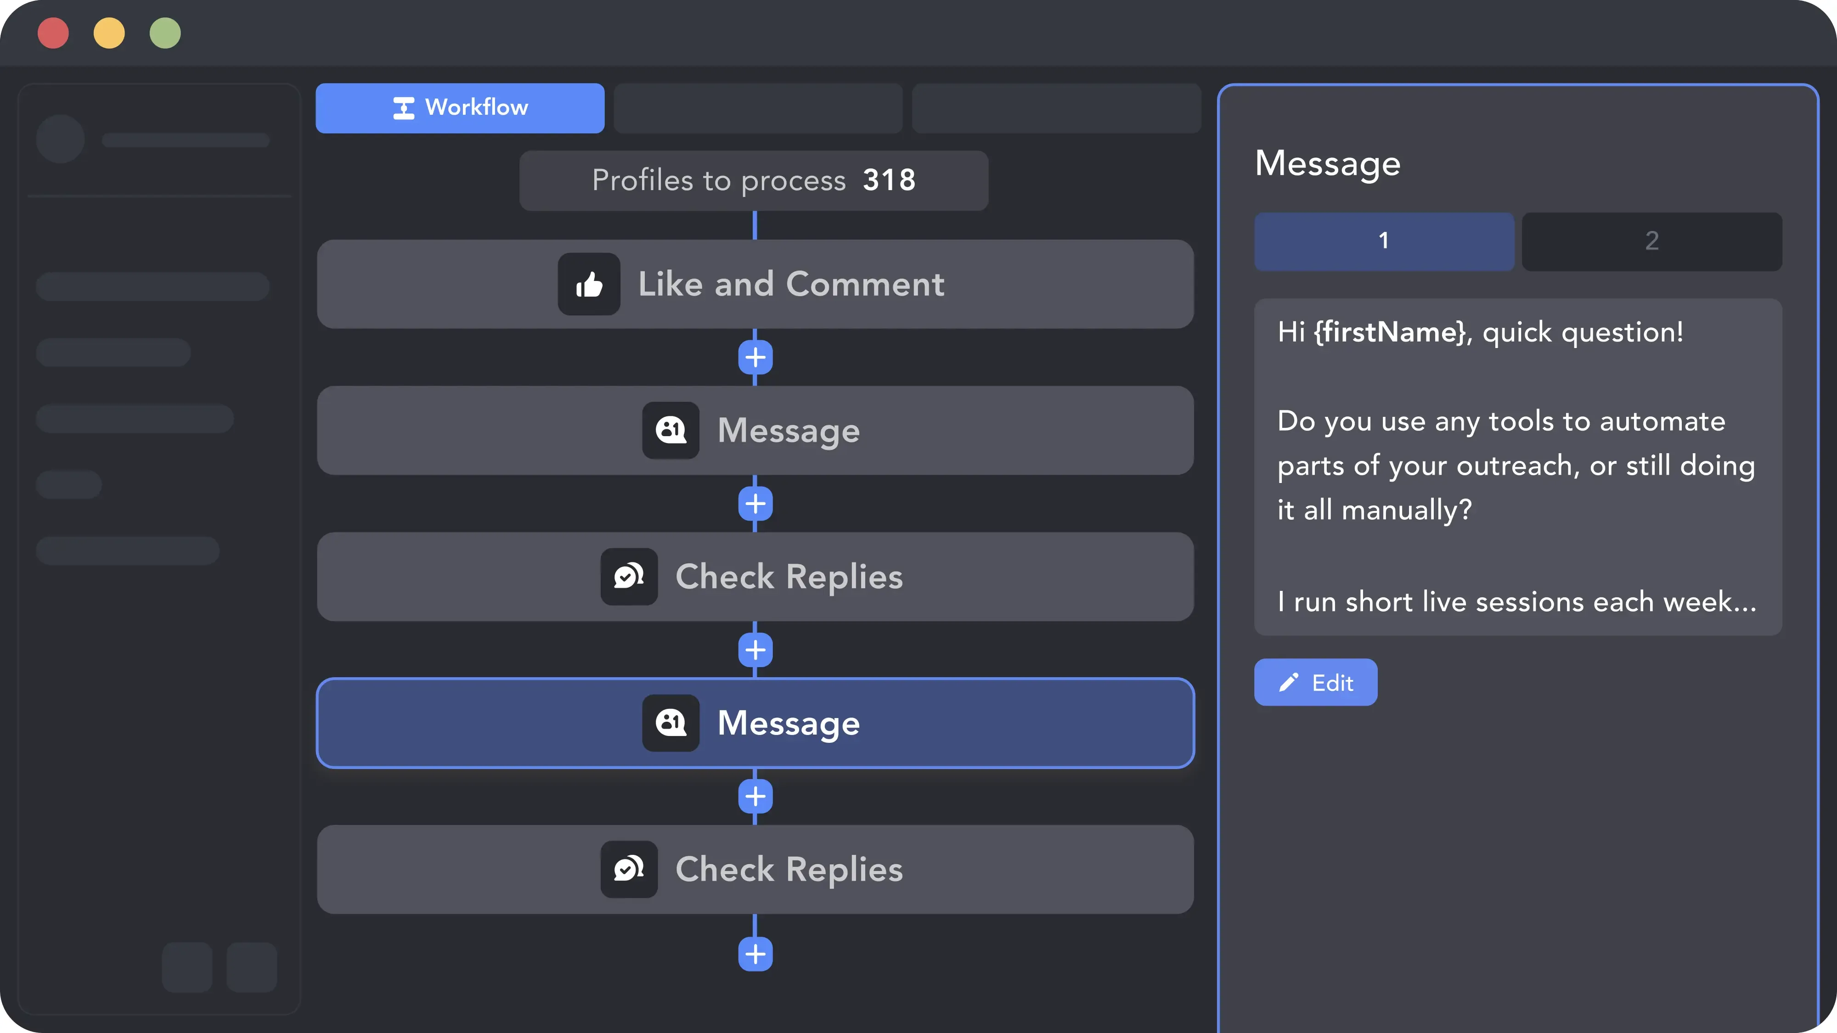This screenshot has height=1033, width=1837.
Task: Click the Profiles to process counter
Action: (754, 180)
